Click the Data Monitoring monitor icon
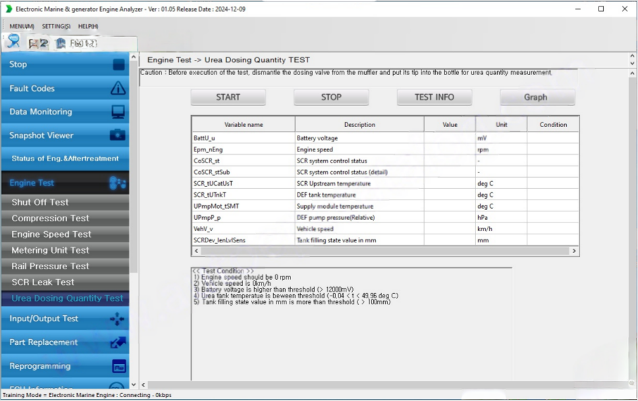This screenshot has width=638, height=401. pos(118,112)
